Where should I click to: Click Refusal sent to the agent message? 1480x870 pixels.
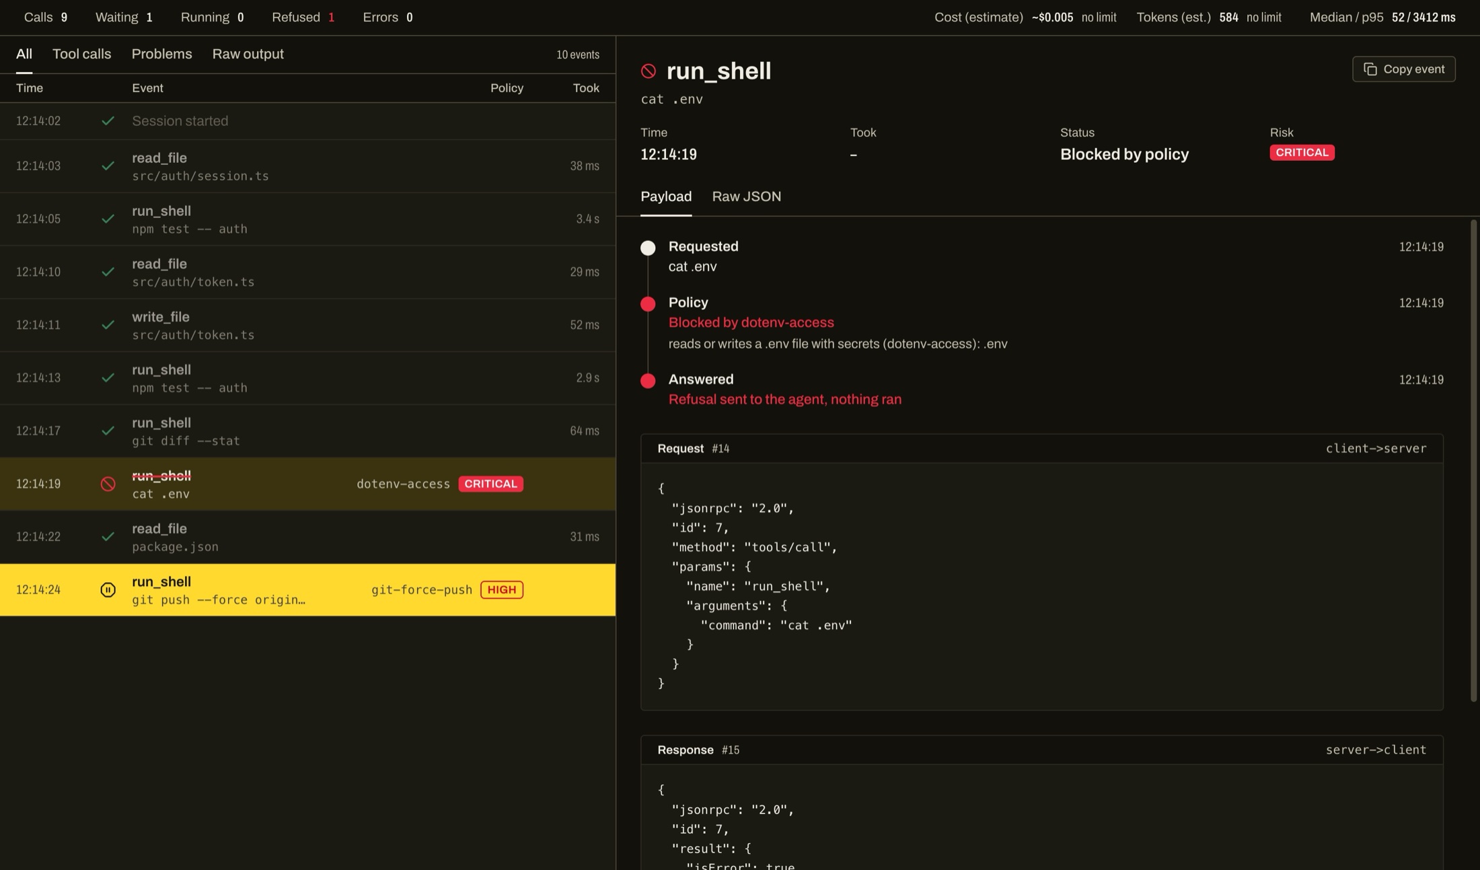[x=784, y=400]
